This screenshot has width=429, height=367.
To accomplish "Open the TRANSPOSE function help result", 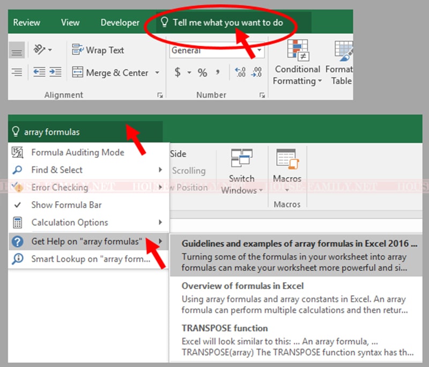I will tap(296, 340).
